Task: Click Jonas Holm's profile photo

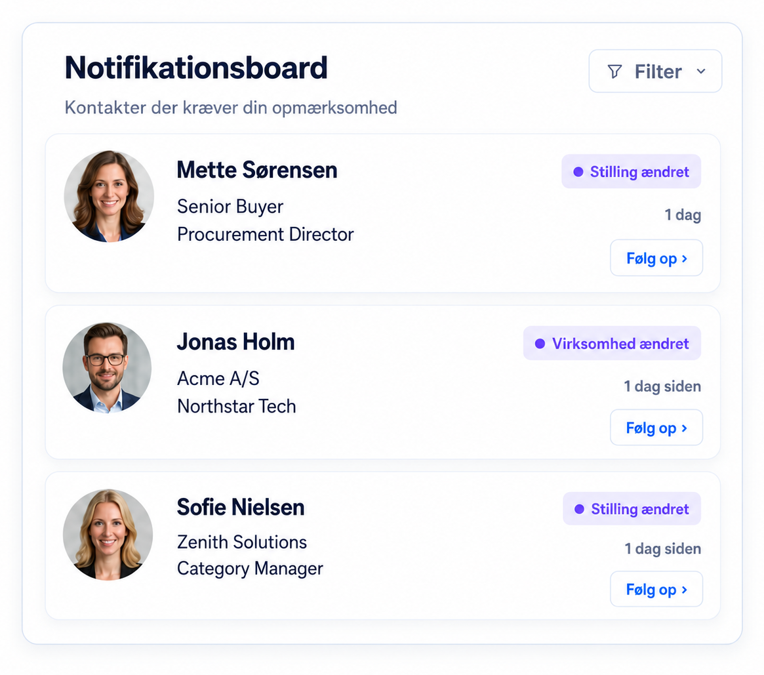Action: coord(107,367)
